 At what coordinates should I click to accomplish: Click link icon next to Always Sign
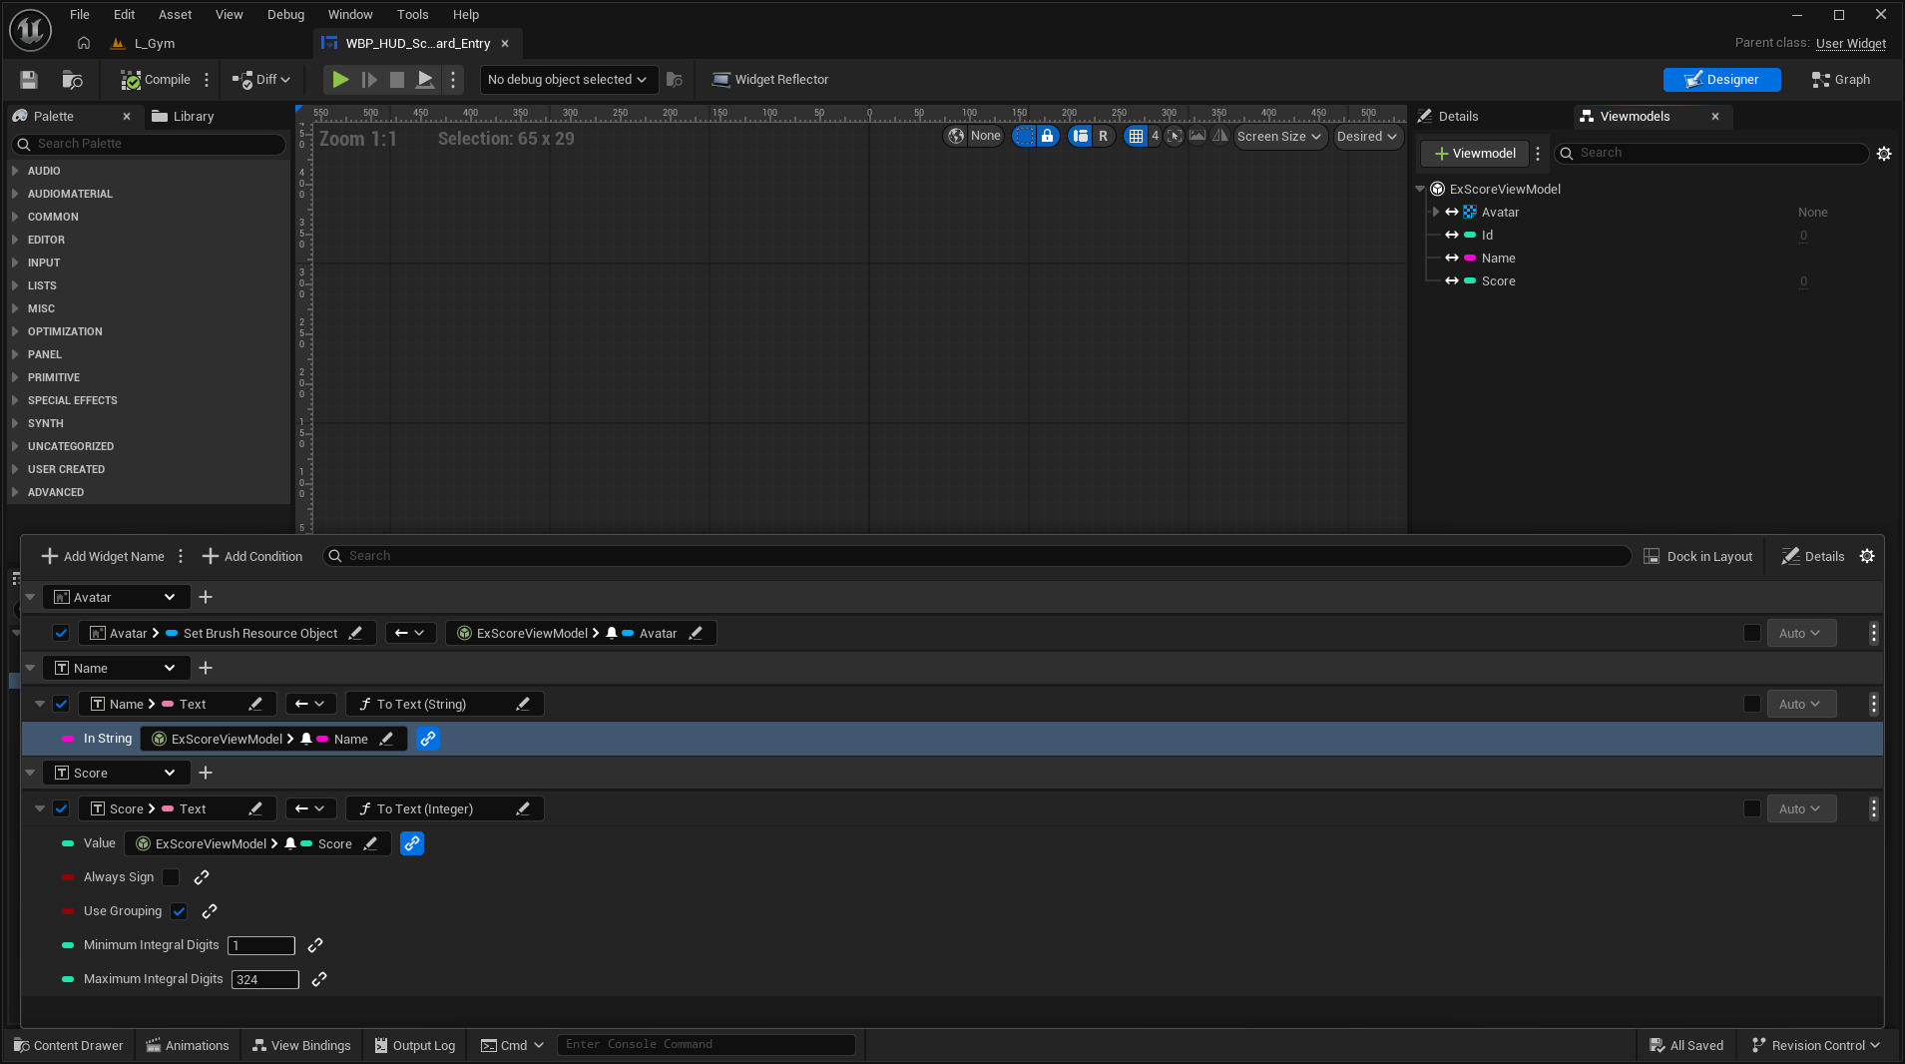202,878
